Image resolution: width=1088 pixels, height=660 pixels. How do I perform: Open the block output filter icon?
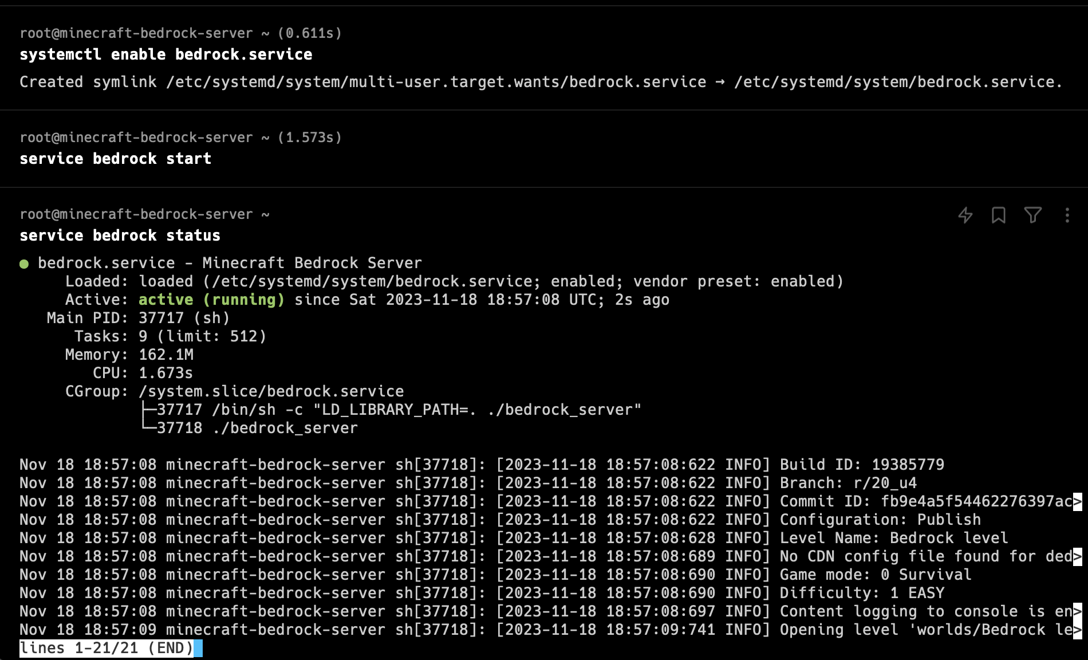1032,215
